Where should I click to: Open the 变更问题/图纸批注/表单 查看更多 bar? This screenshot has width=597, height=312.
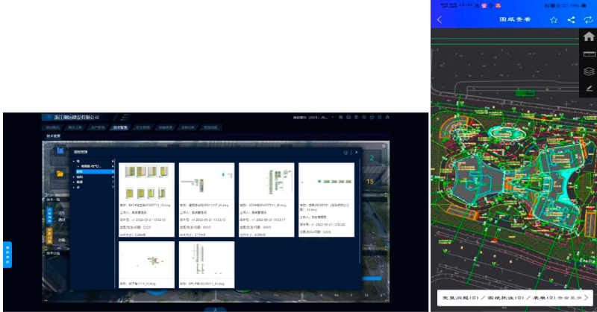[x=515, y=298]
